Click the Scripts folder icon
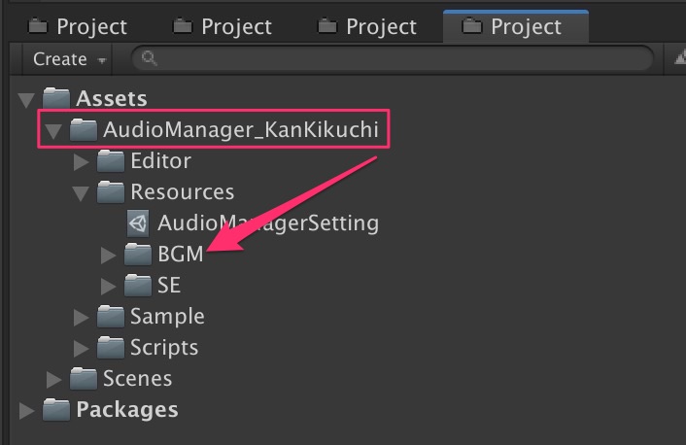686x445 pixels. pyautogui.click(x=111, y=348)
